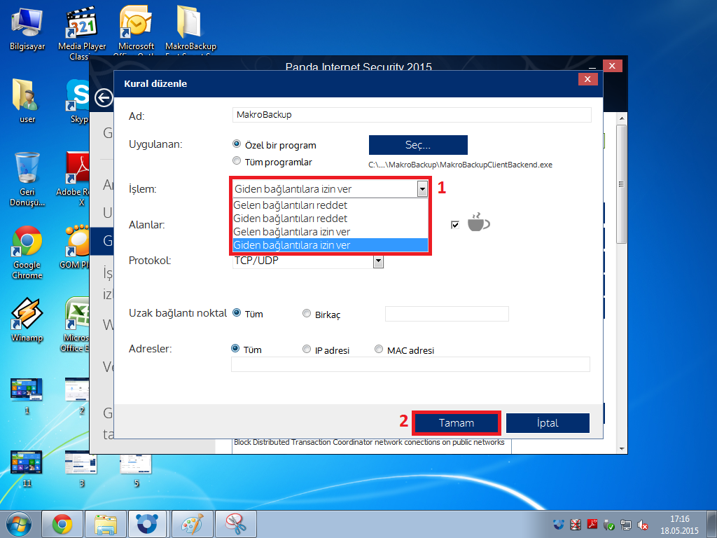
Task: Toggle the checkbox next to the coffee cup
Action: tap(455, 225)
